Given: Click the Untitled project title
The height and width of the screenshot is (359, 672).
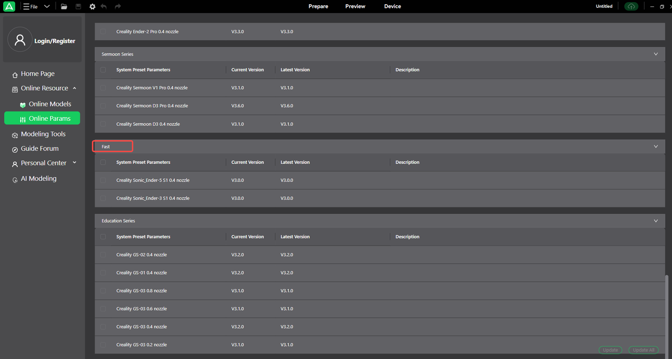Looking at the screenshot, I should (x=604, y=6).
